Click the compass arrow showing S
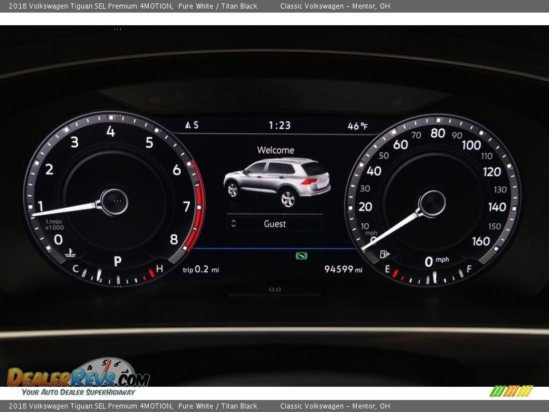This screenshot has height=412, width=549. (x=188, y=125)
